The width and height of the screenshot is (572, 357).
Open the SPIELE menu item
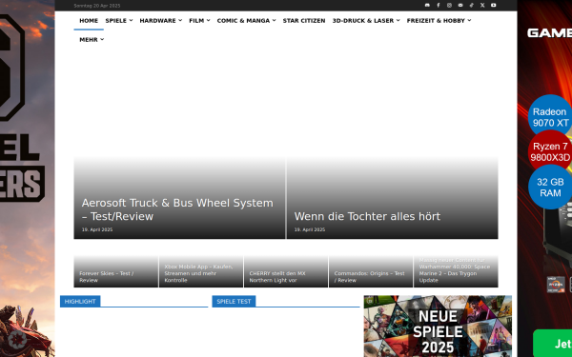tap(116, 21)
